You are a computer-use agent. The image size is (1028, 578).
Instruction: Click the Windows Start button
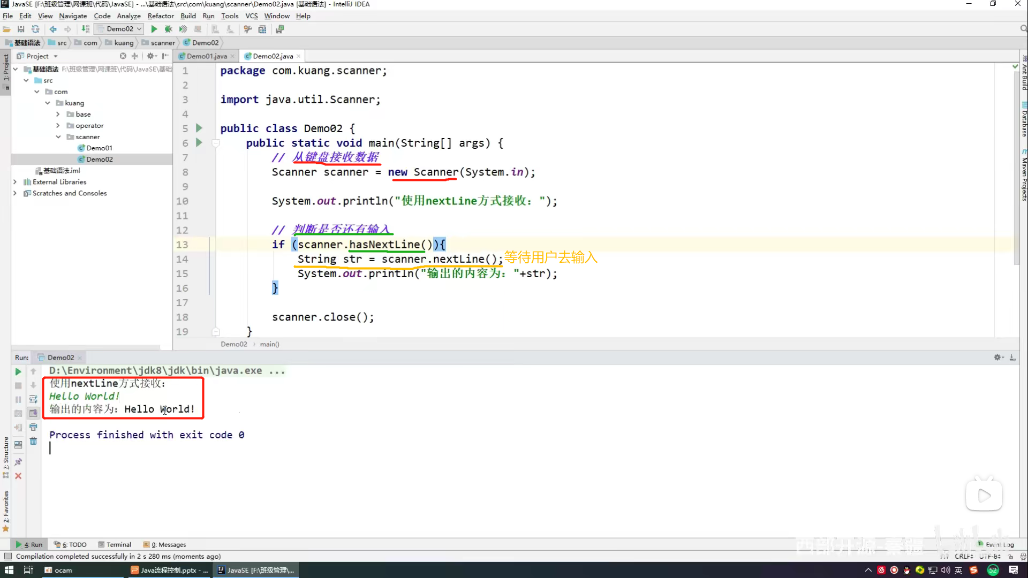click(x=9, y=570)
